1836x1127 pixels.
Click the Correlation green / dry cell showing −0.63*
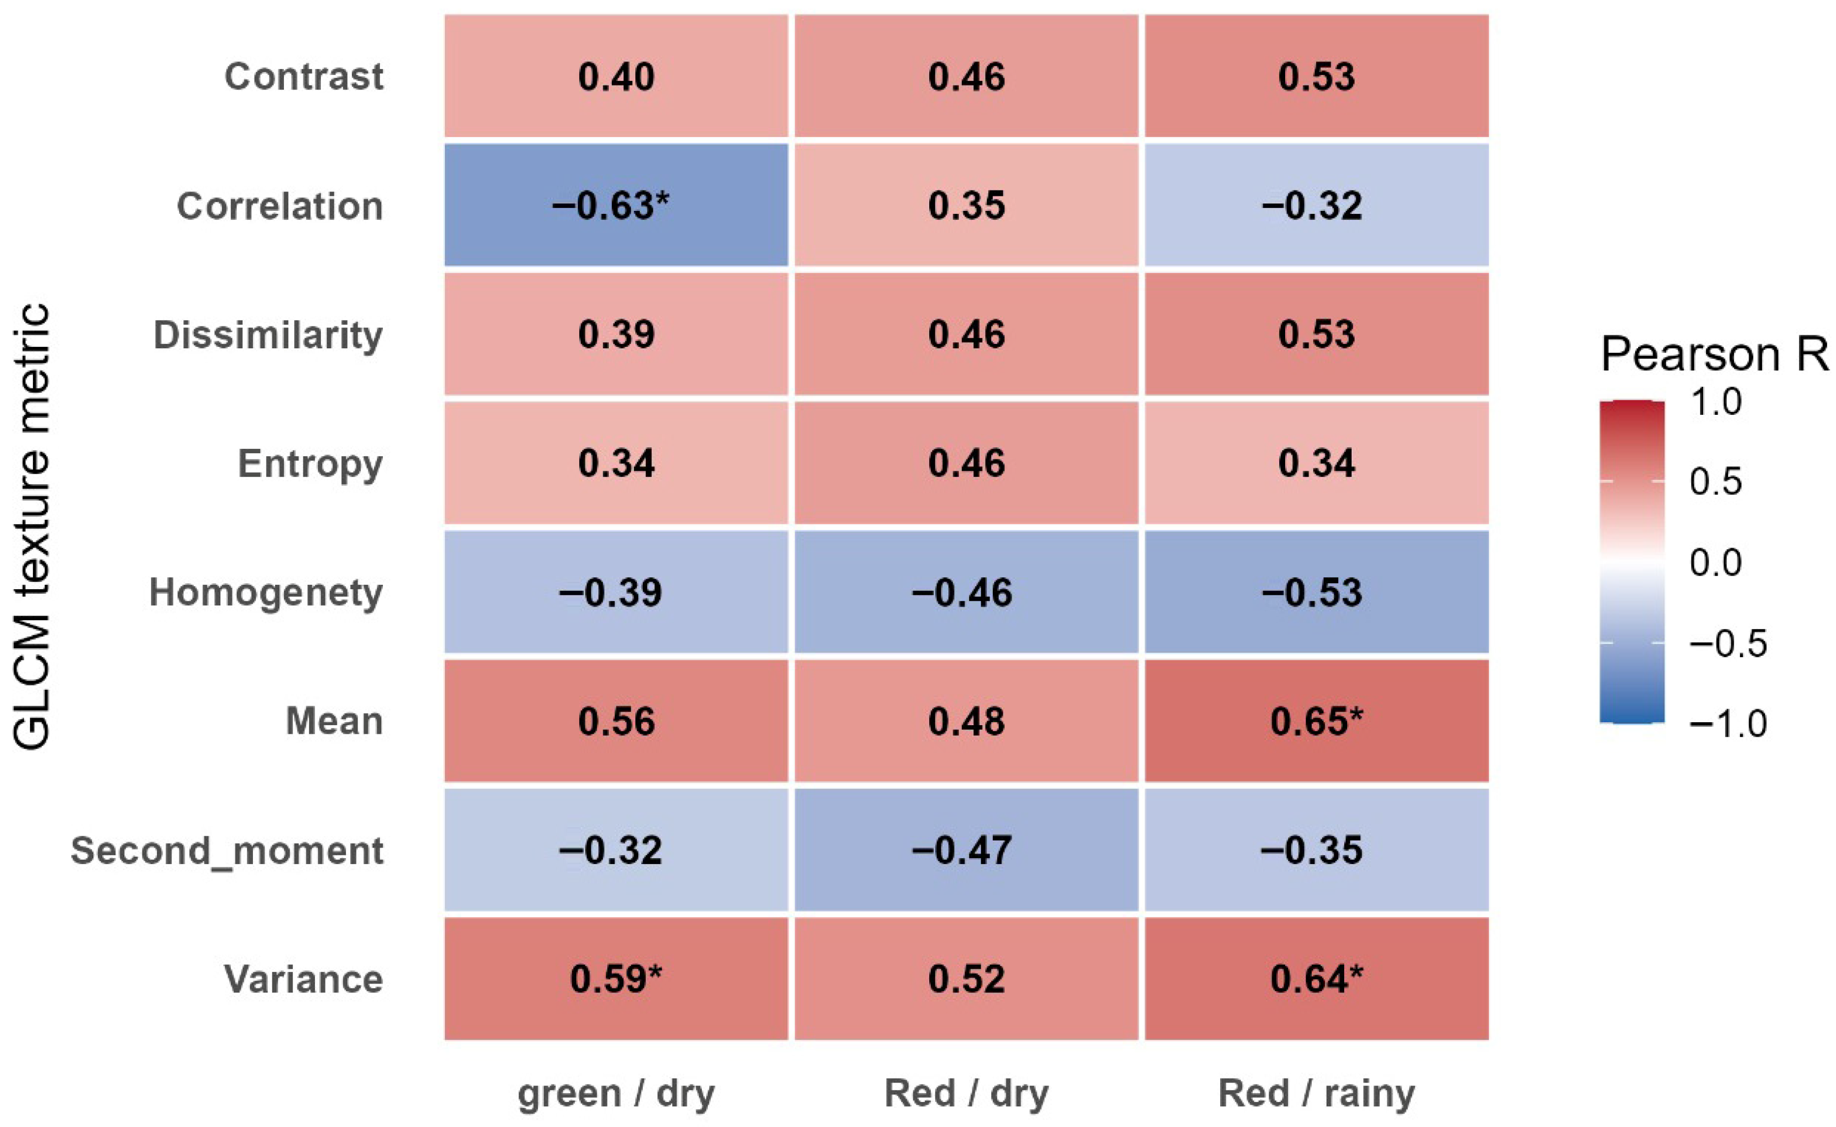point(616,205)
